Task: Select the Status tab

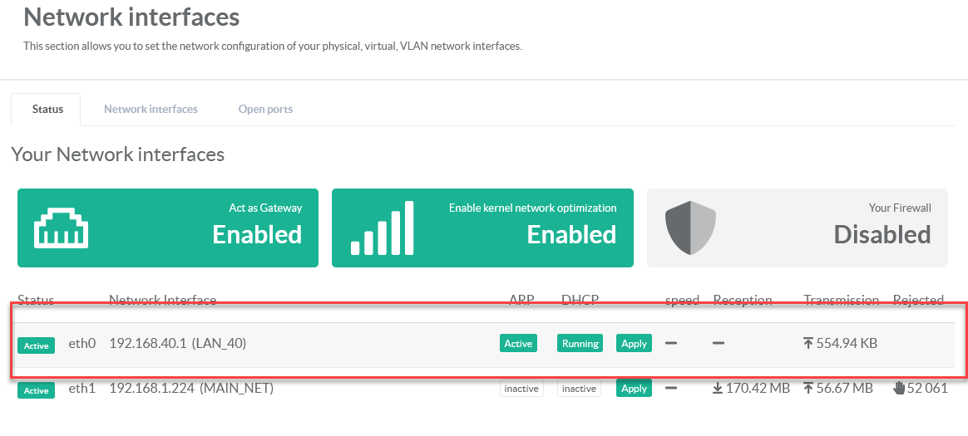Action: [47, 109]
